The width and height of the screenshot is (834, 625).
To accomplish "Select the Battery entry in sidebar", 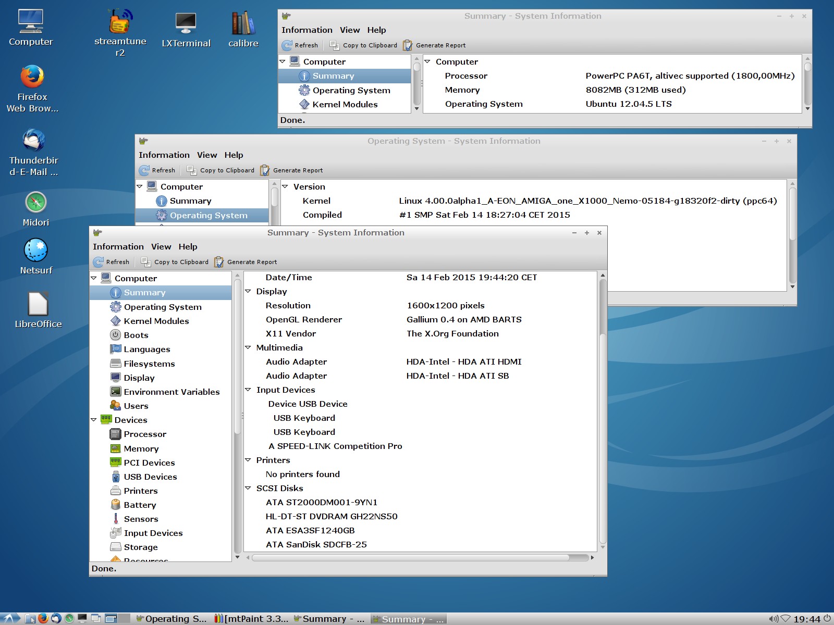I will [x=140, y=505].
